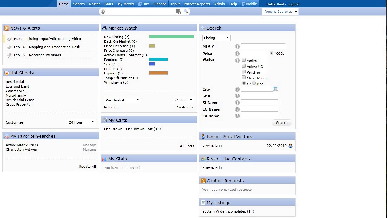
Task: Tick the Pending status checkbox
Action: point(244,72)
